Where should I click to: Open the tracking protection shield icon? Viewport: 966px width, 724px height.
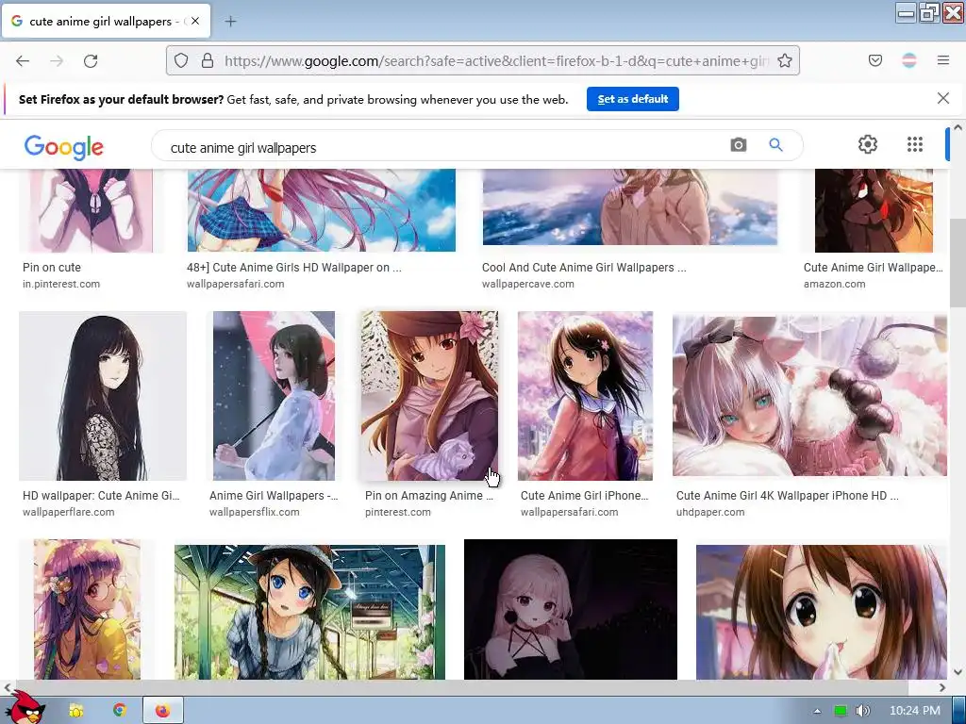pyautogui.click(x=180, y=60)
